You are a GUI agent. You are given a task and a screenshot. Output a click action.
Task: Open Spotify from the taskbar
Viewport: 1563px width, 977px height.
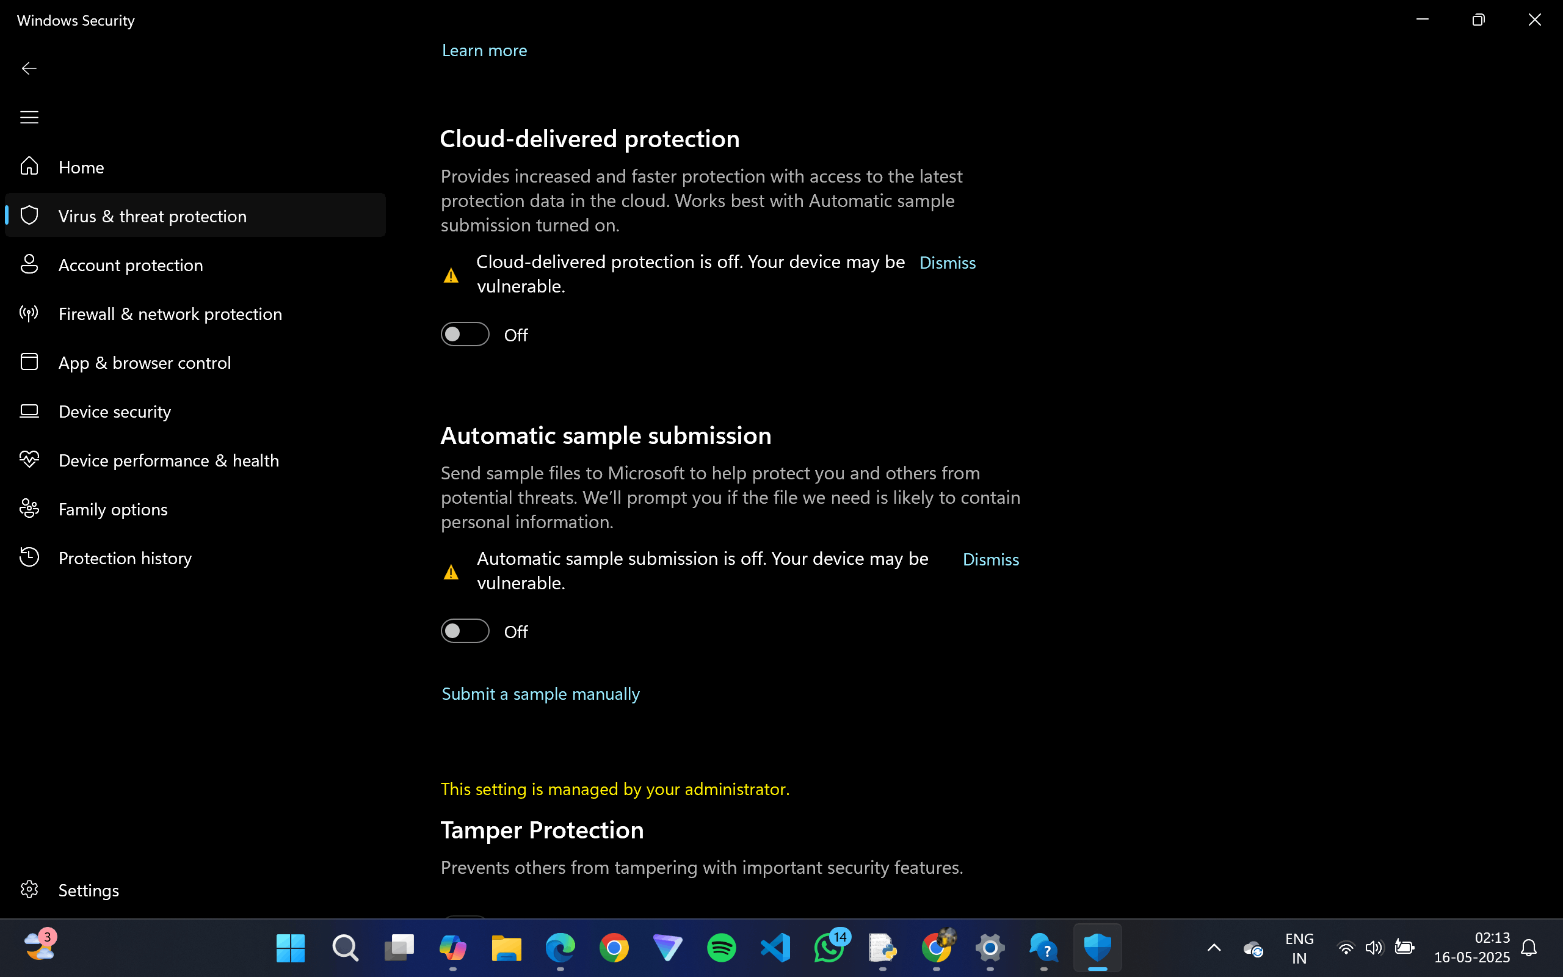click(721, 948)
